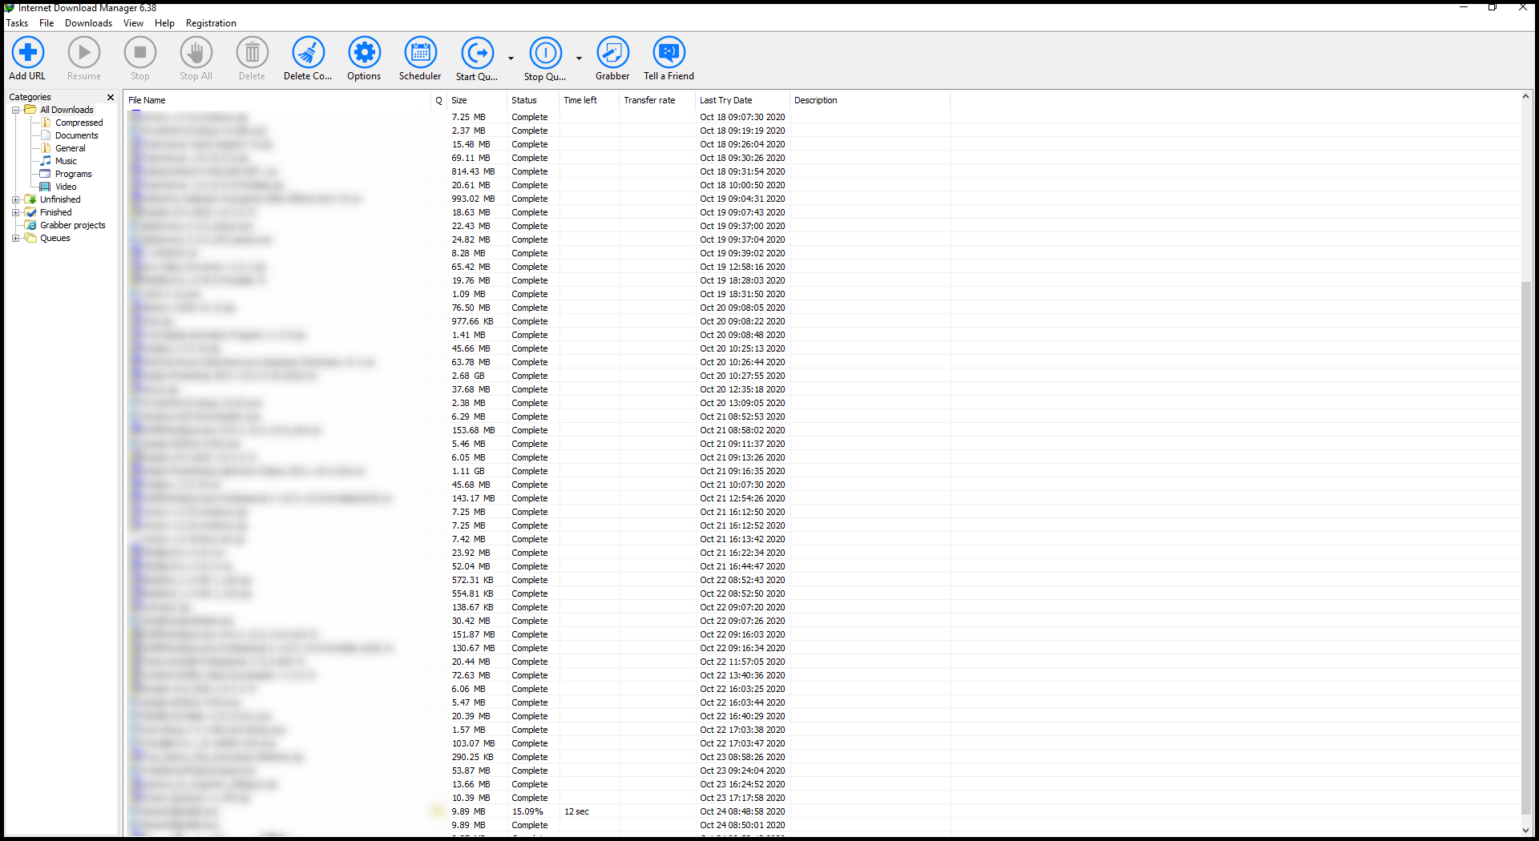Open the Help menu
Viewport: 1539px width, 841px height.
pyautogui.click(x=164, y=23)
